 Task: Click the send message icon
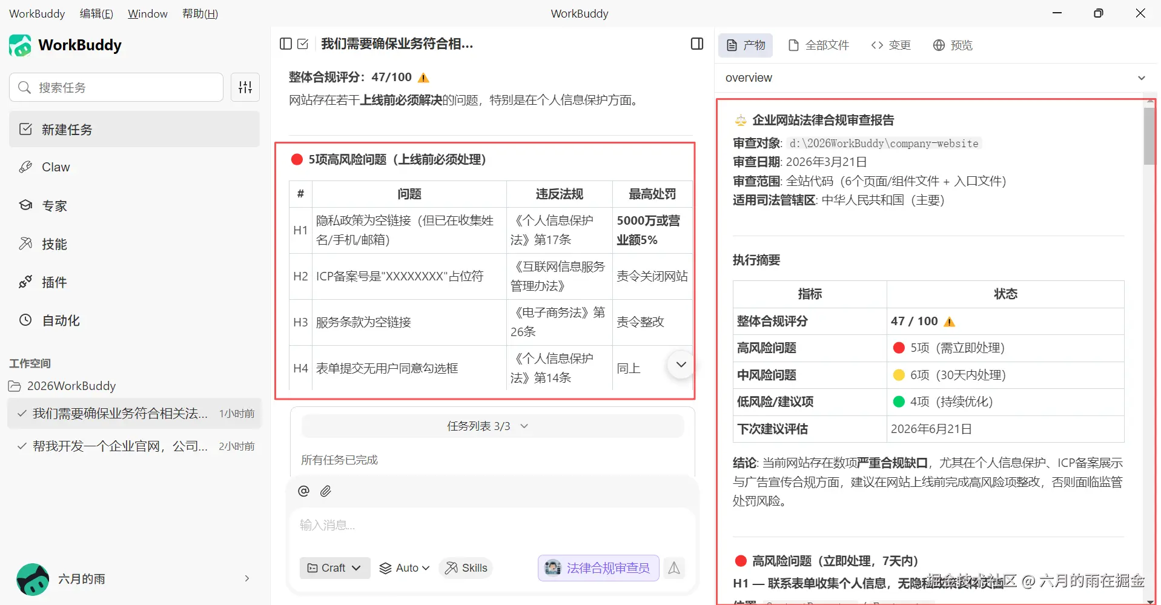[674, 568]
